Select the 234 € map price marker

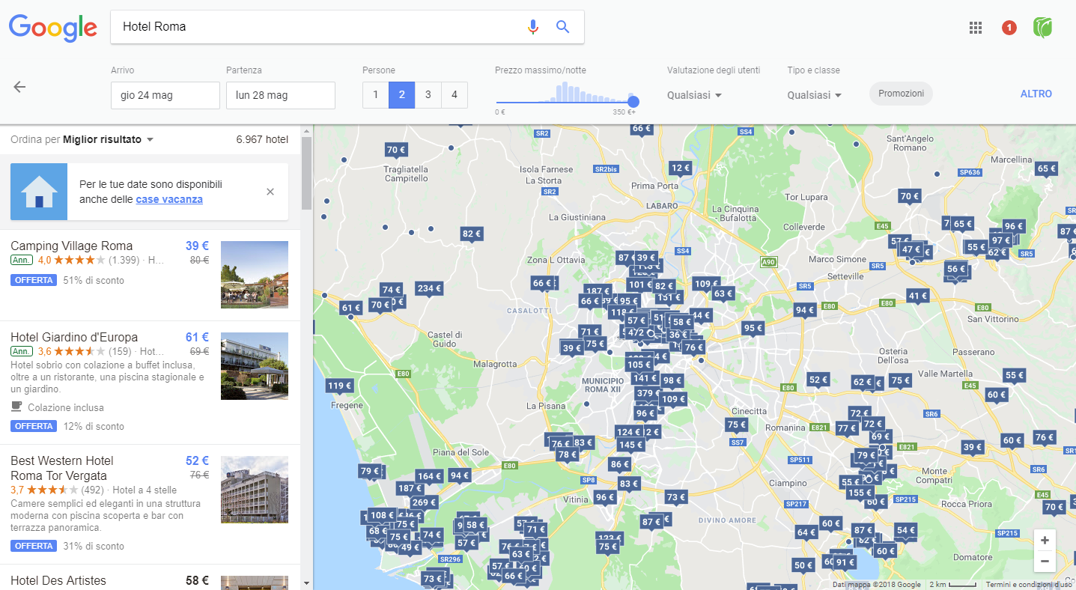[429, 289]
